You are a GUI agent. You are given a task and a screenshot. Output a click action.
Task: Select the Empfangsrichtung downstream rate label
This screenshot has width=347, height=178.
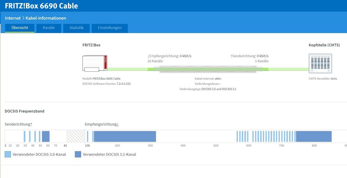pyautogui.click(x=169, y=56)
